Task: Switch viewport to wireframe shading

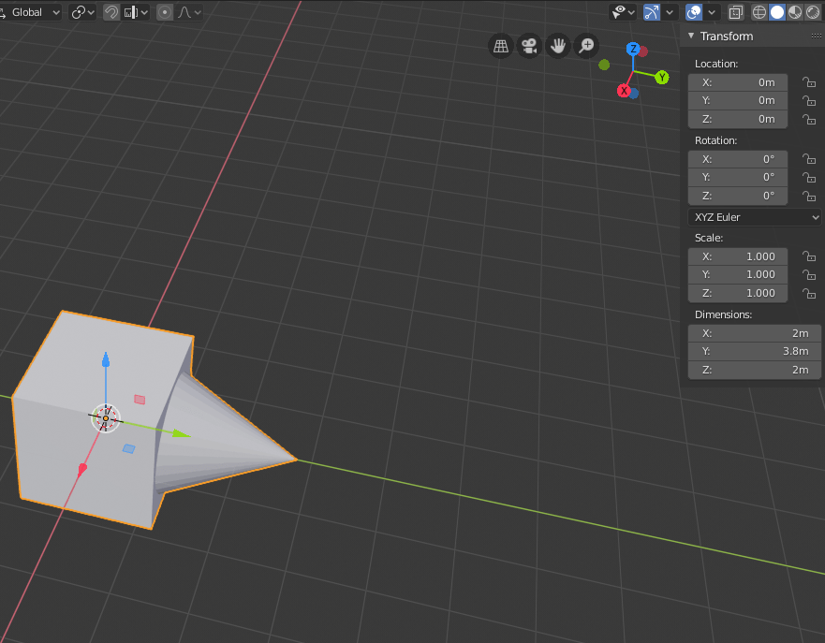Action: tap(759, 12)
